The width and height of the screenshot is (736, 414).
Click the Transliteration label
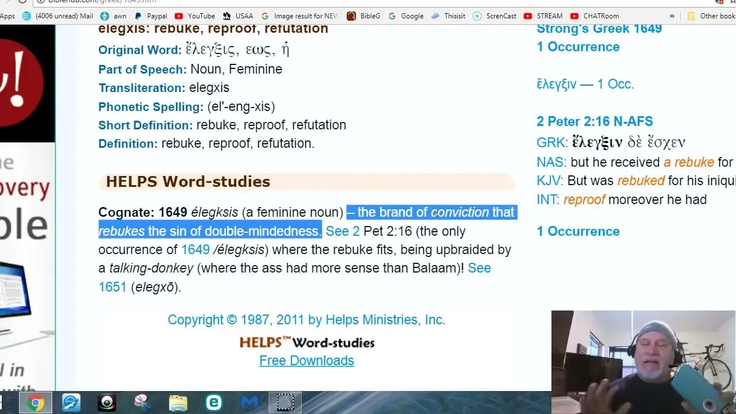tap(141, 88)
